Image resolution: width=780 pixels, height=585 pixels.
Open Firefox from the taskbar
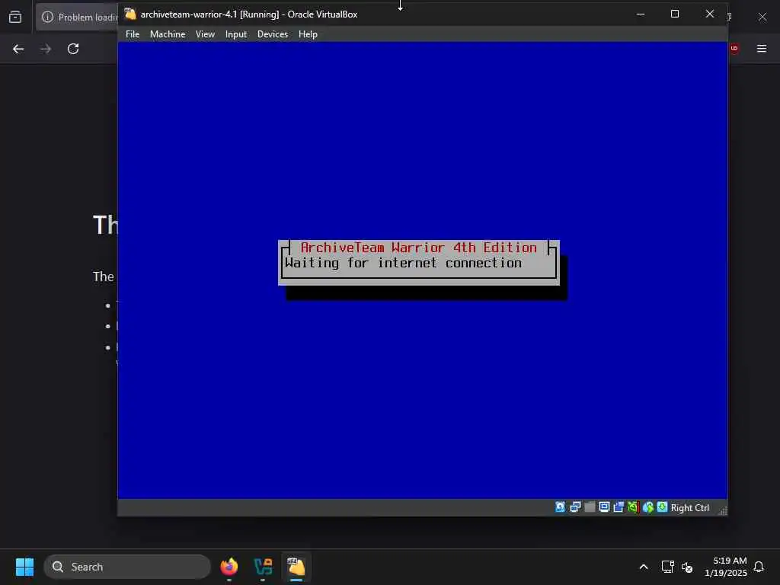tap(229, 567)
